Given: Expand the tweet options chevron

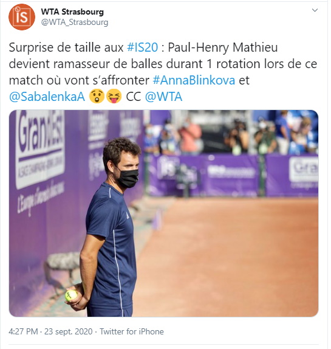Looking at the screenshot, I should [315, 10].
